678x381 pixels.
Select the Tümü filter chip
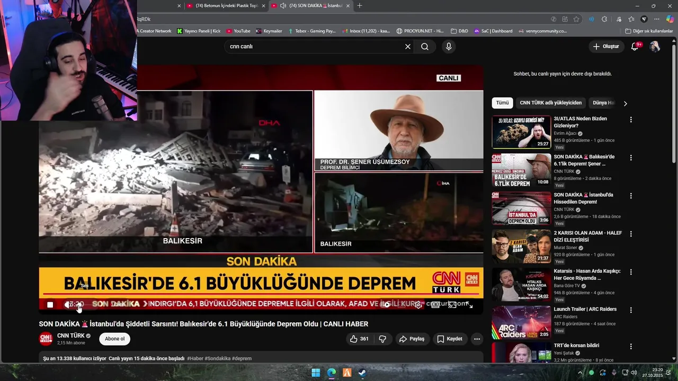(x=502, y=103)
